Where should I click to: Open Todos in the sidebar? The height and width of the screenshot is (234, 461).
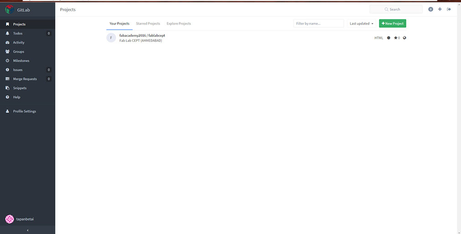pos(27,33)
